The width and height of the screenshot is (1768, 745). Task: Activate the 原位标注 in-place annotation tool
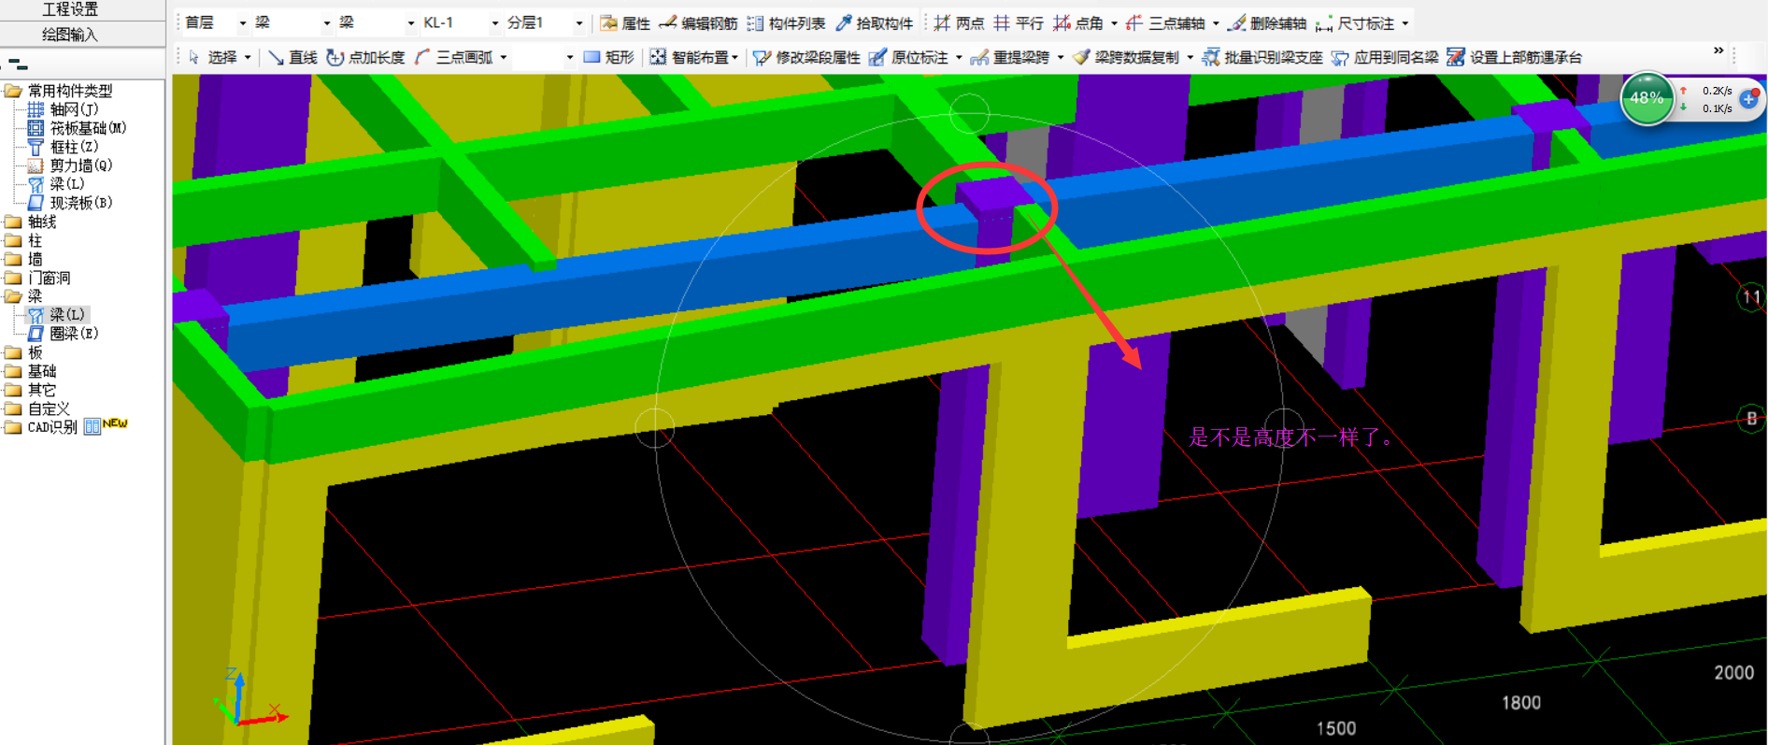point(909,57)
